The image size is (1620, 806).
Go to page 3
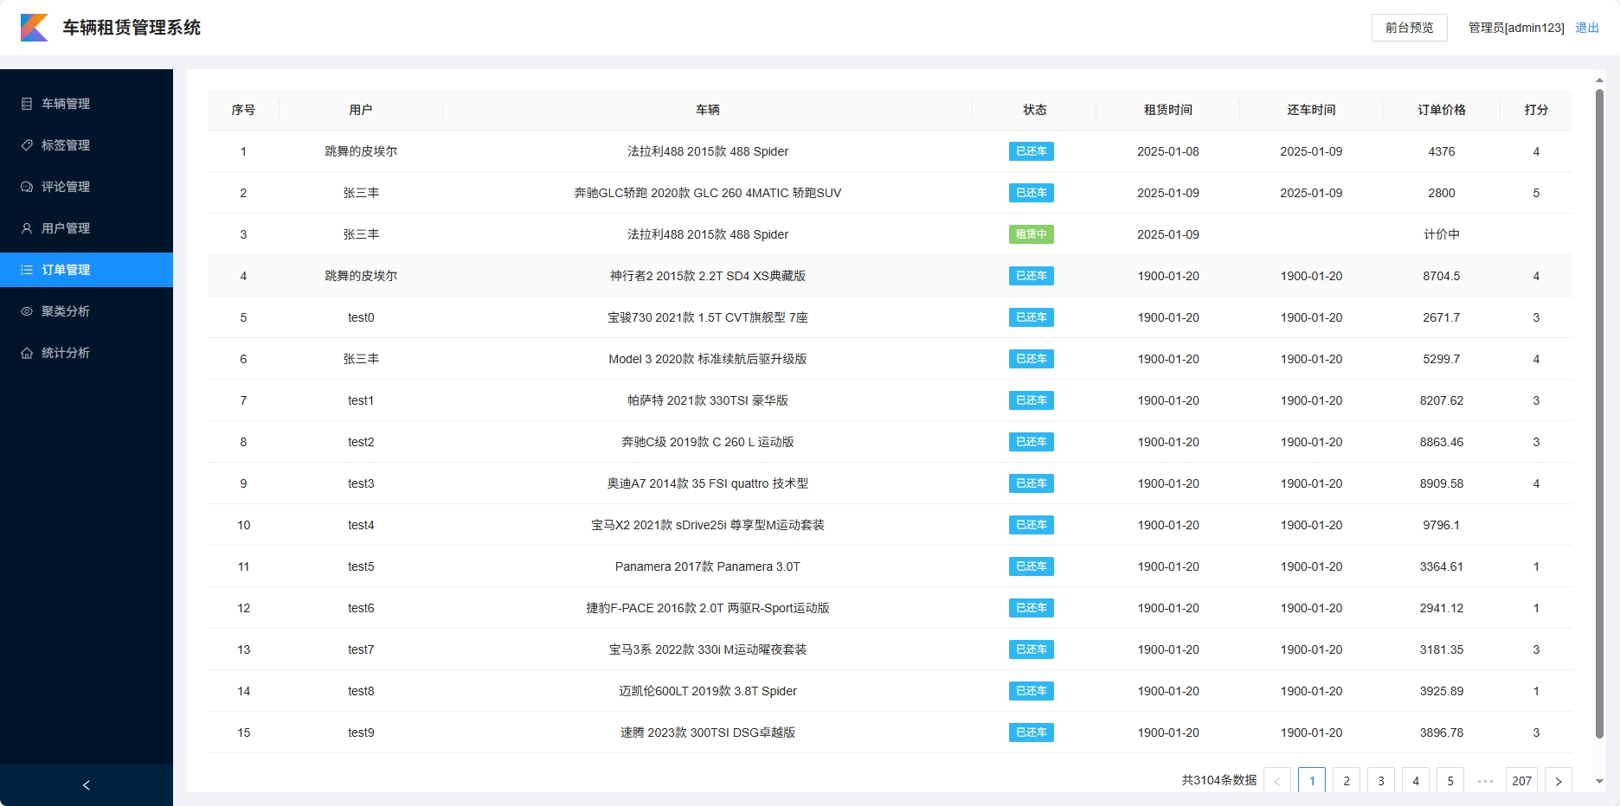(1381, 781)
